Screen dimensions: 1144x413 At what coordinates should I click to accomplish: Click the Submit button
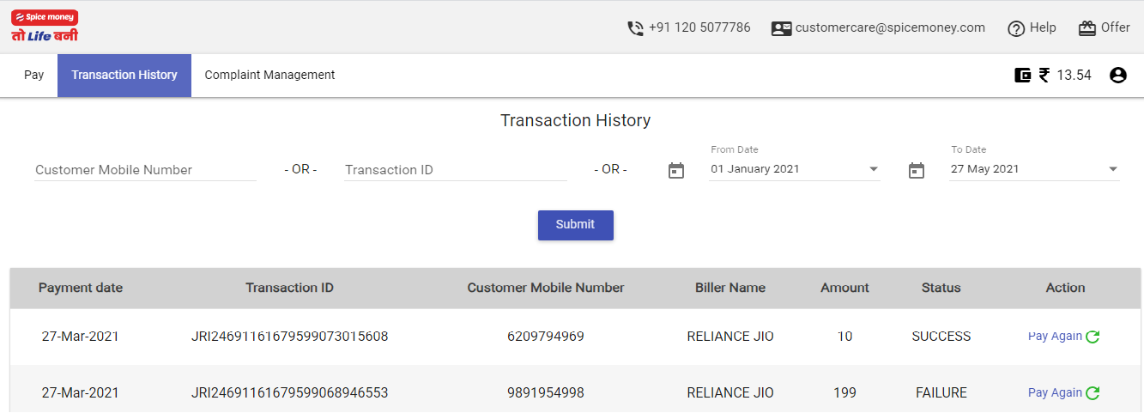click(575, 225)
